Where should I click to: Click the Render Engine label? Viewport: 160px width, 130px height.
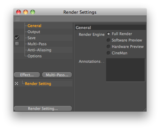(92, 34)
